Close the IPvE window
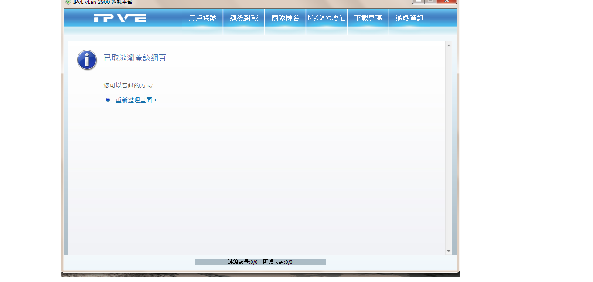Image resolution: width=593 pixels, height=282 pixels. (446, 1)
